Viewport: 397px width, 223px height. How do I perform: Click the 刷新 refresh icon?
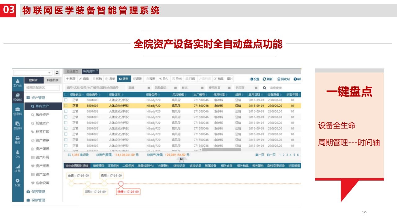pyautogui.click(x=268, y=79)
